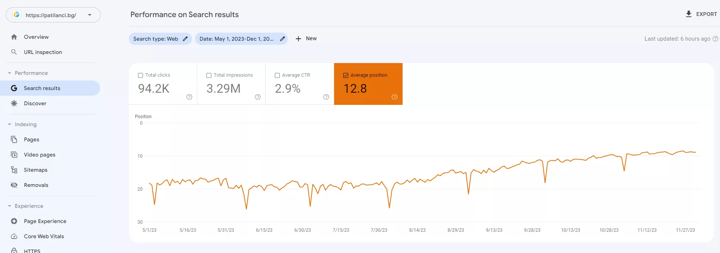Image resolution: width=720 pixels, height=253 pixels.
Task: Click the 12.8 average position value
Action: point(355,89)
